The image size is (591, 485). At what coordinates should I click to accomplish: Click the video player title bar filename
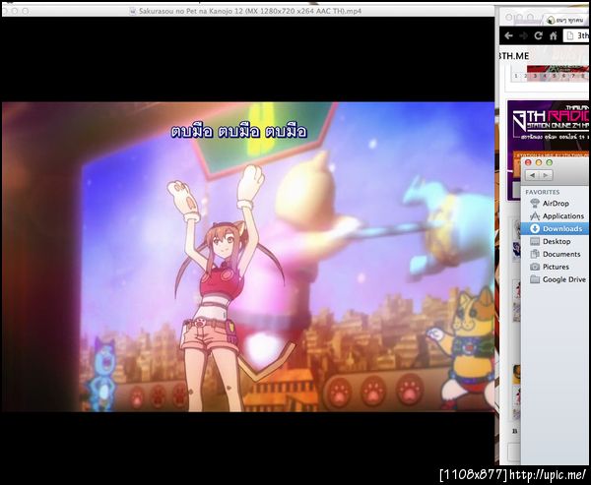tap(250, 11)
